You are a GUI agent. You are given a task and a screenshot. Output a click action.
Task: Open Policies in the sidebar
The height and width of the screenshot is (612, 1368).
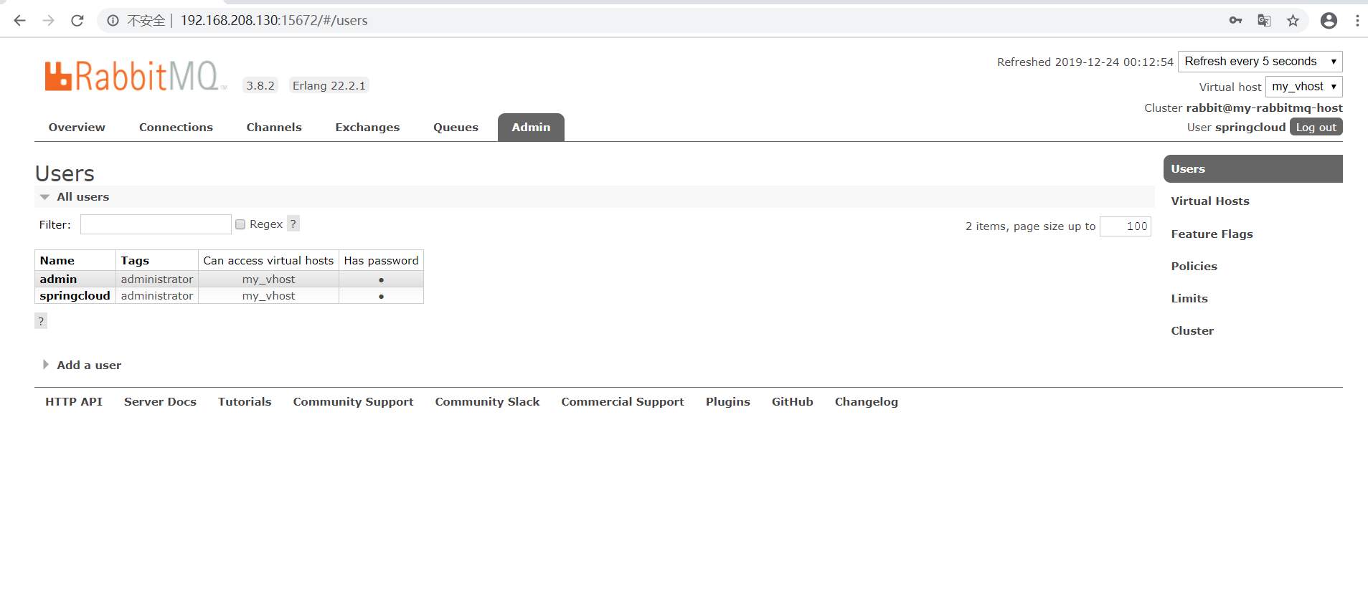pos(1194,267)
